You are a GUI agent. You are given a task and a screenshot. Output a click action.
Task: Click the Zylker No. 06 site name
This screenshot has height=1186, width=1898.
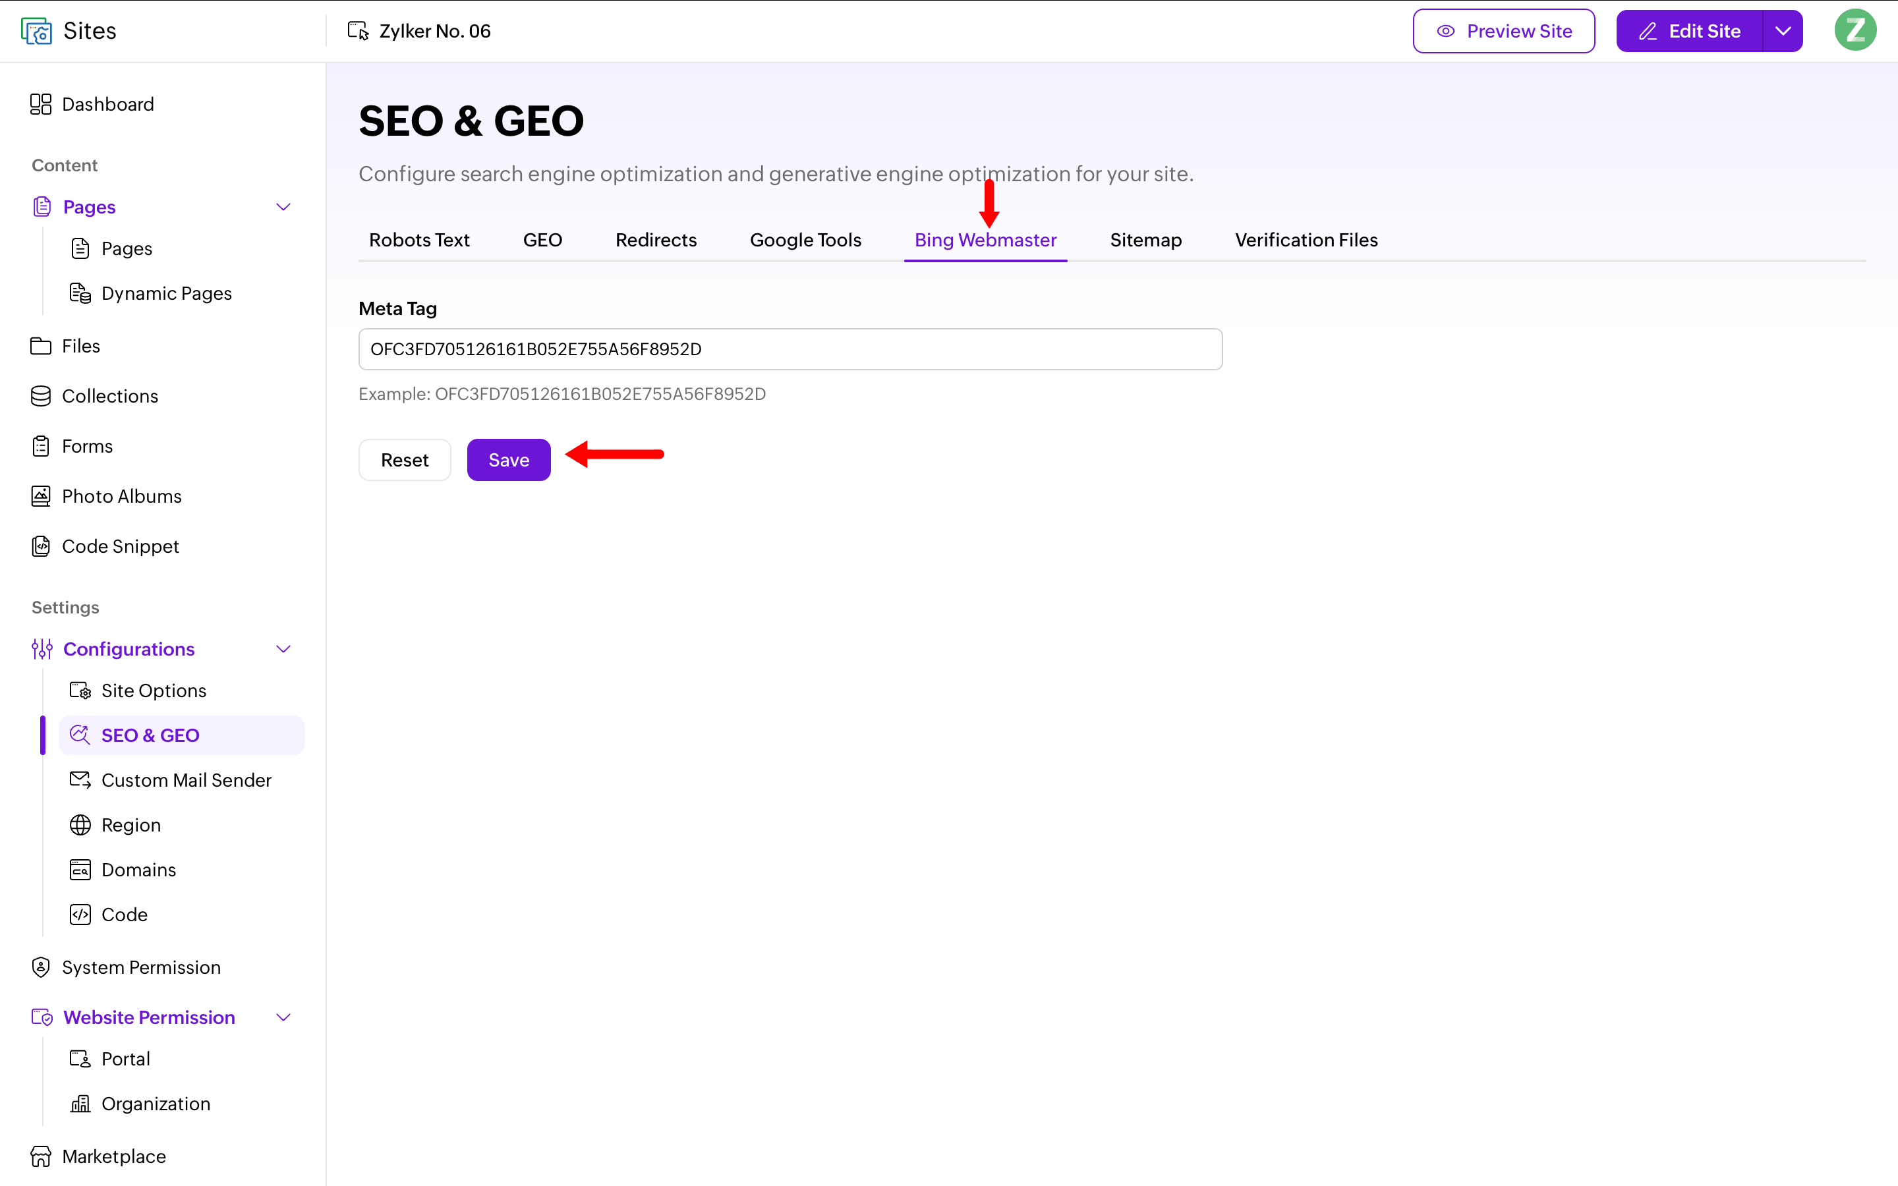tap(435, 32)
